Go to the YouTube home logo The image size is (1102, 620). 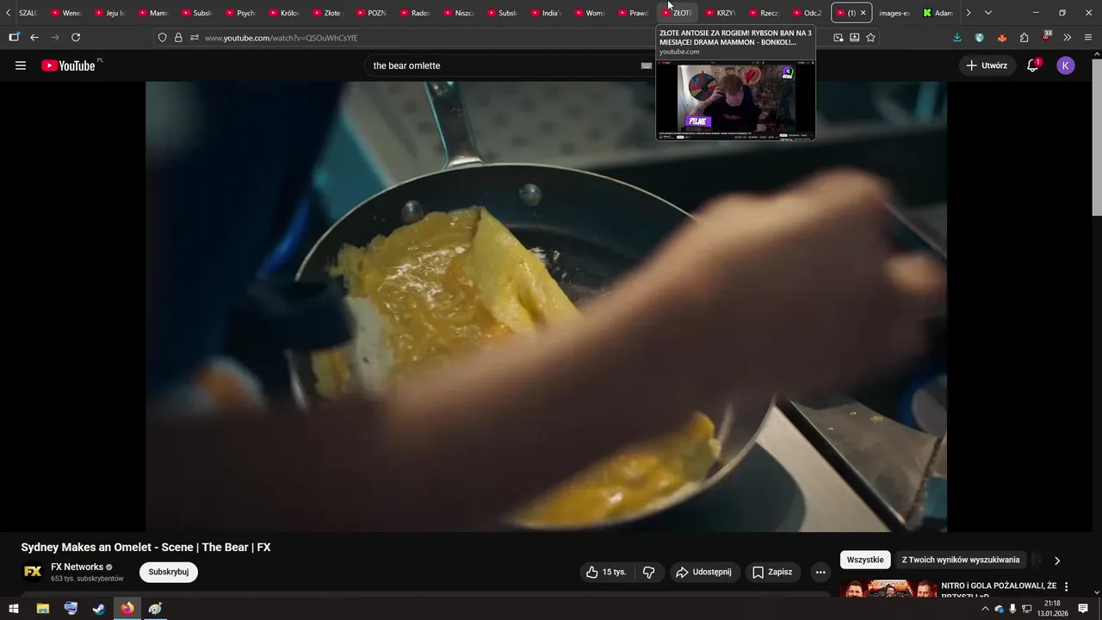pos(68,65)
